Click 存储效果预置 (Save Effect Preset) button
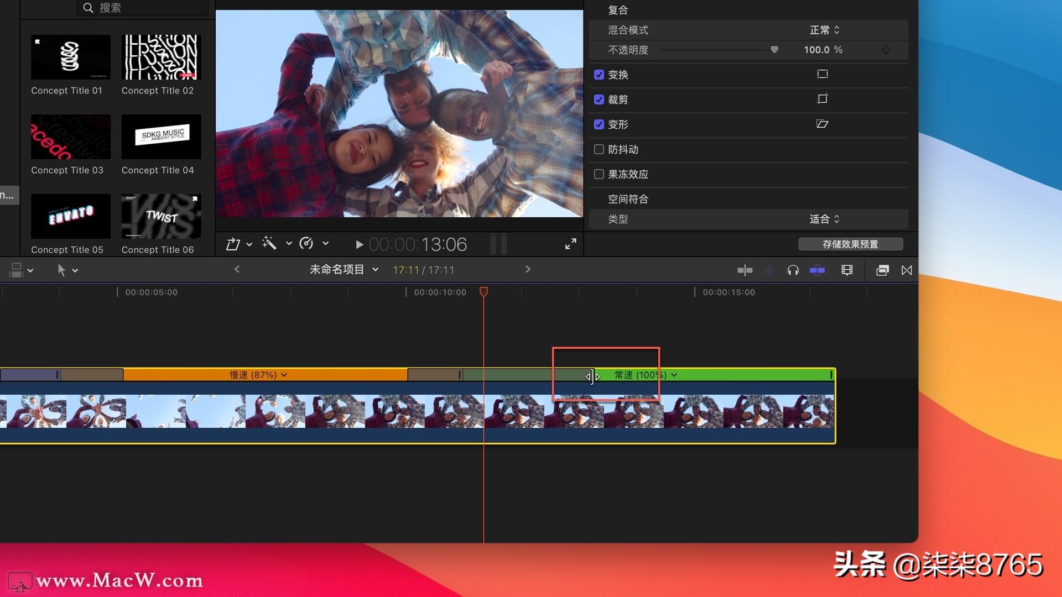The width and height of the screenshot is (1062, 597). (x=851, y=243)
